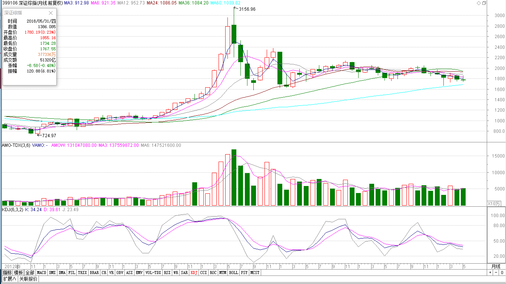The image size is (506, 284).
Task: Click the 724.97 low price marker
Action: [x=50, y=136]
